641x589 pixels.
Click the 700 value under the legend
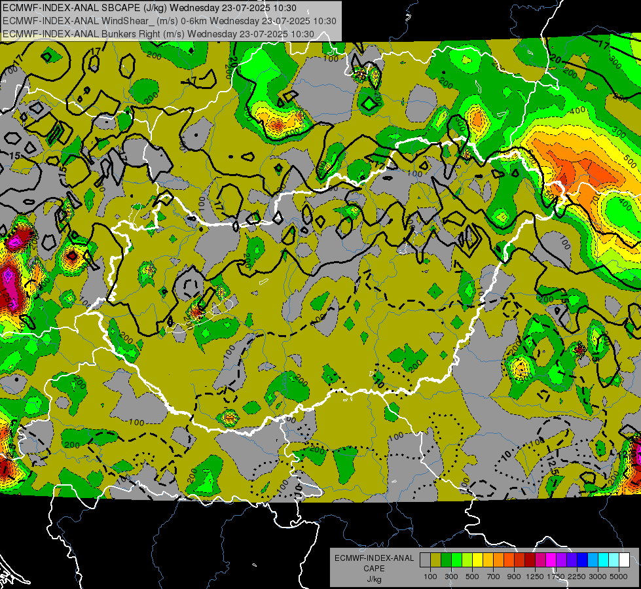click(494, 577)
